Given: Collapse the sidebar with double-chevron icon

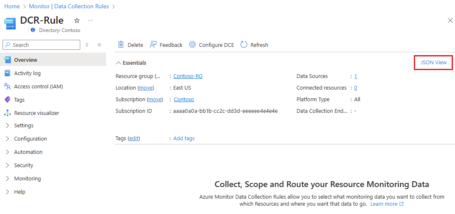Looking at the screenshot, I should click(99, 45).
